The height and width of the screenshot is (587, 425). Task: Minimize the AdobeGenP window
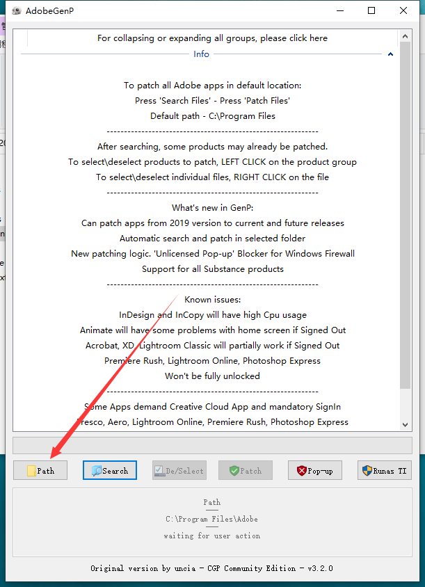[x=340, y=10]
